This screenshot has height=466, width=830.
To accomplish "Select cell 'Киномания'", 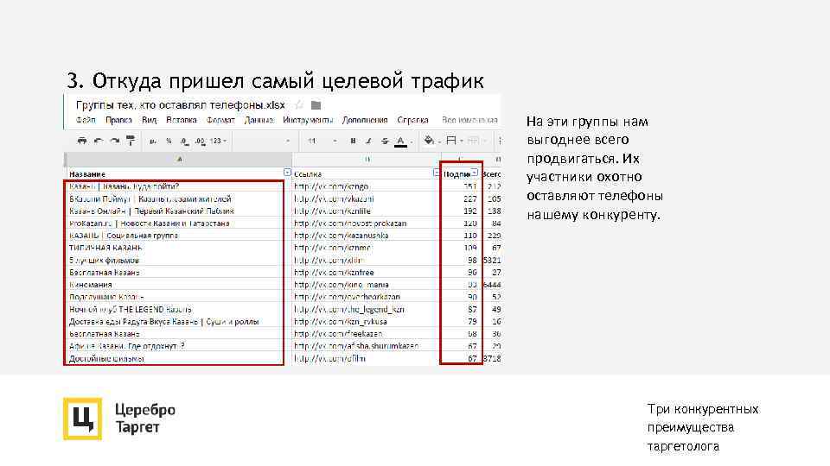I will point(178,285).
